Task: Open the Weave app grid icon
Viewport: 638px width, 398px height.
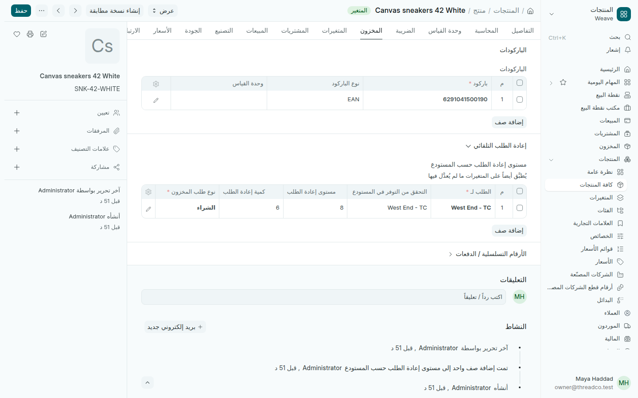Action: tap(624, 14)
